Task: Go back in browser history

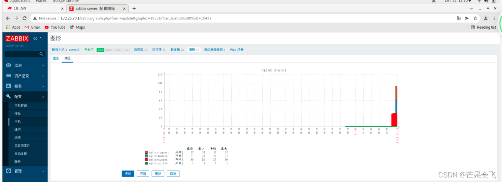Action: click(8, 18)
